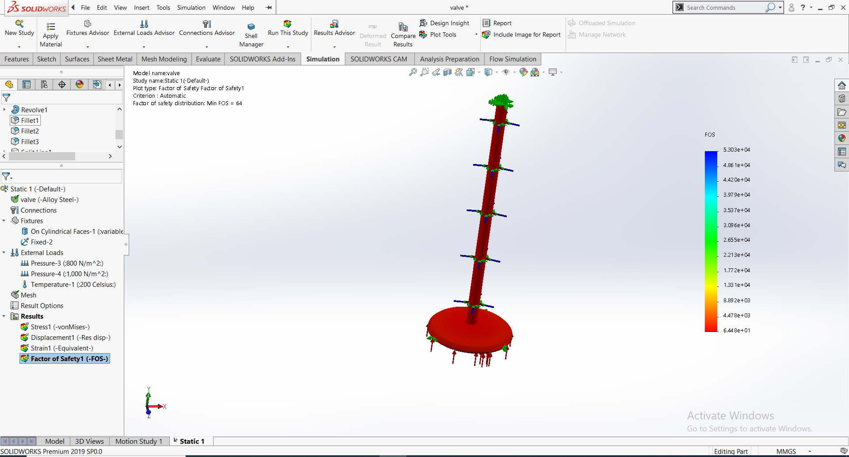The width and height of the screenshot is (849, 457).
Task: Collapse the External Loads tree node
Action: [4, 252]
